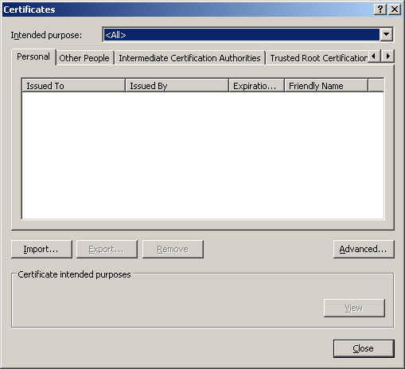Image resolution: width=405 pixels, height=369 pixels.
Task: Switch to the Personal tab
Action: [x=33, y=56]
